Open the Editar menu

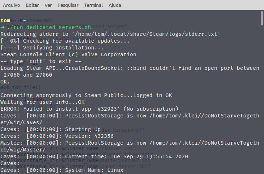32,5
